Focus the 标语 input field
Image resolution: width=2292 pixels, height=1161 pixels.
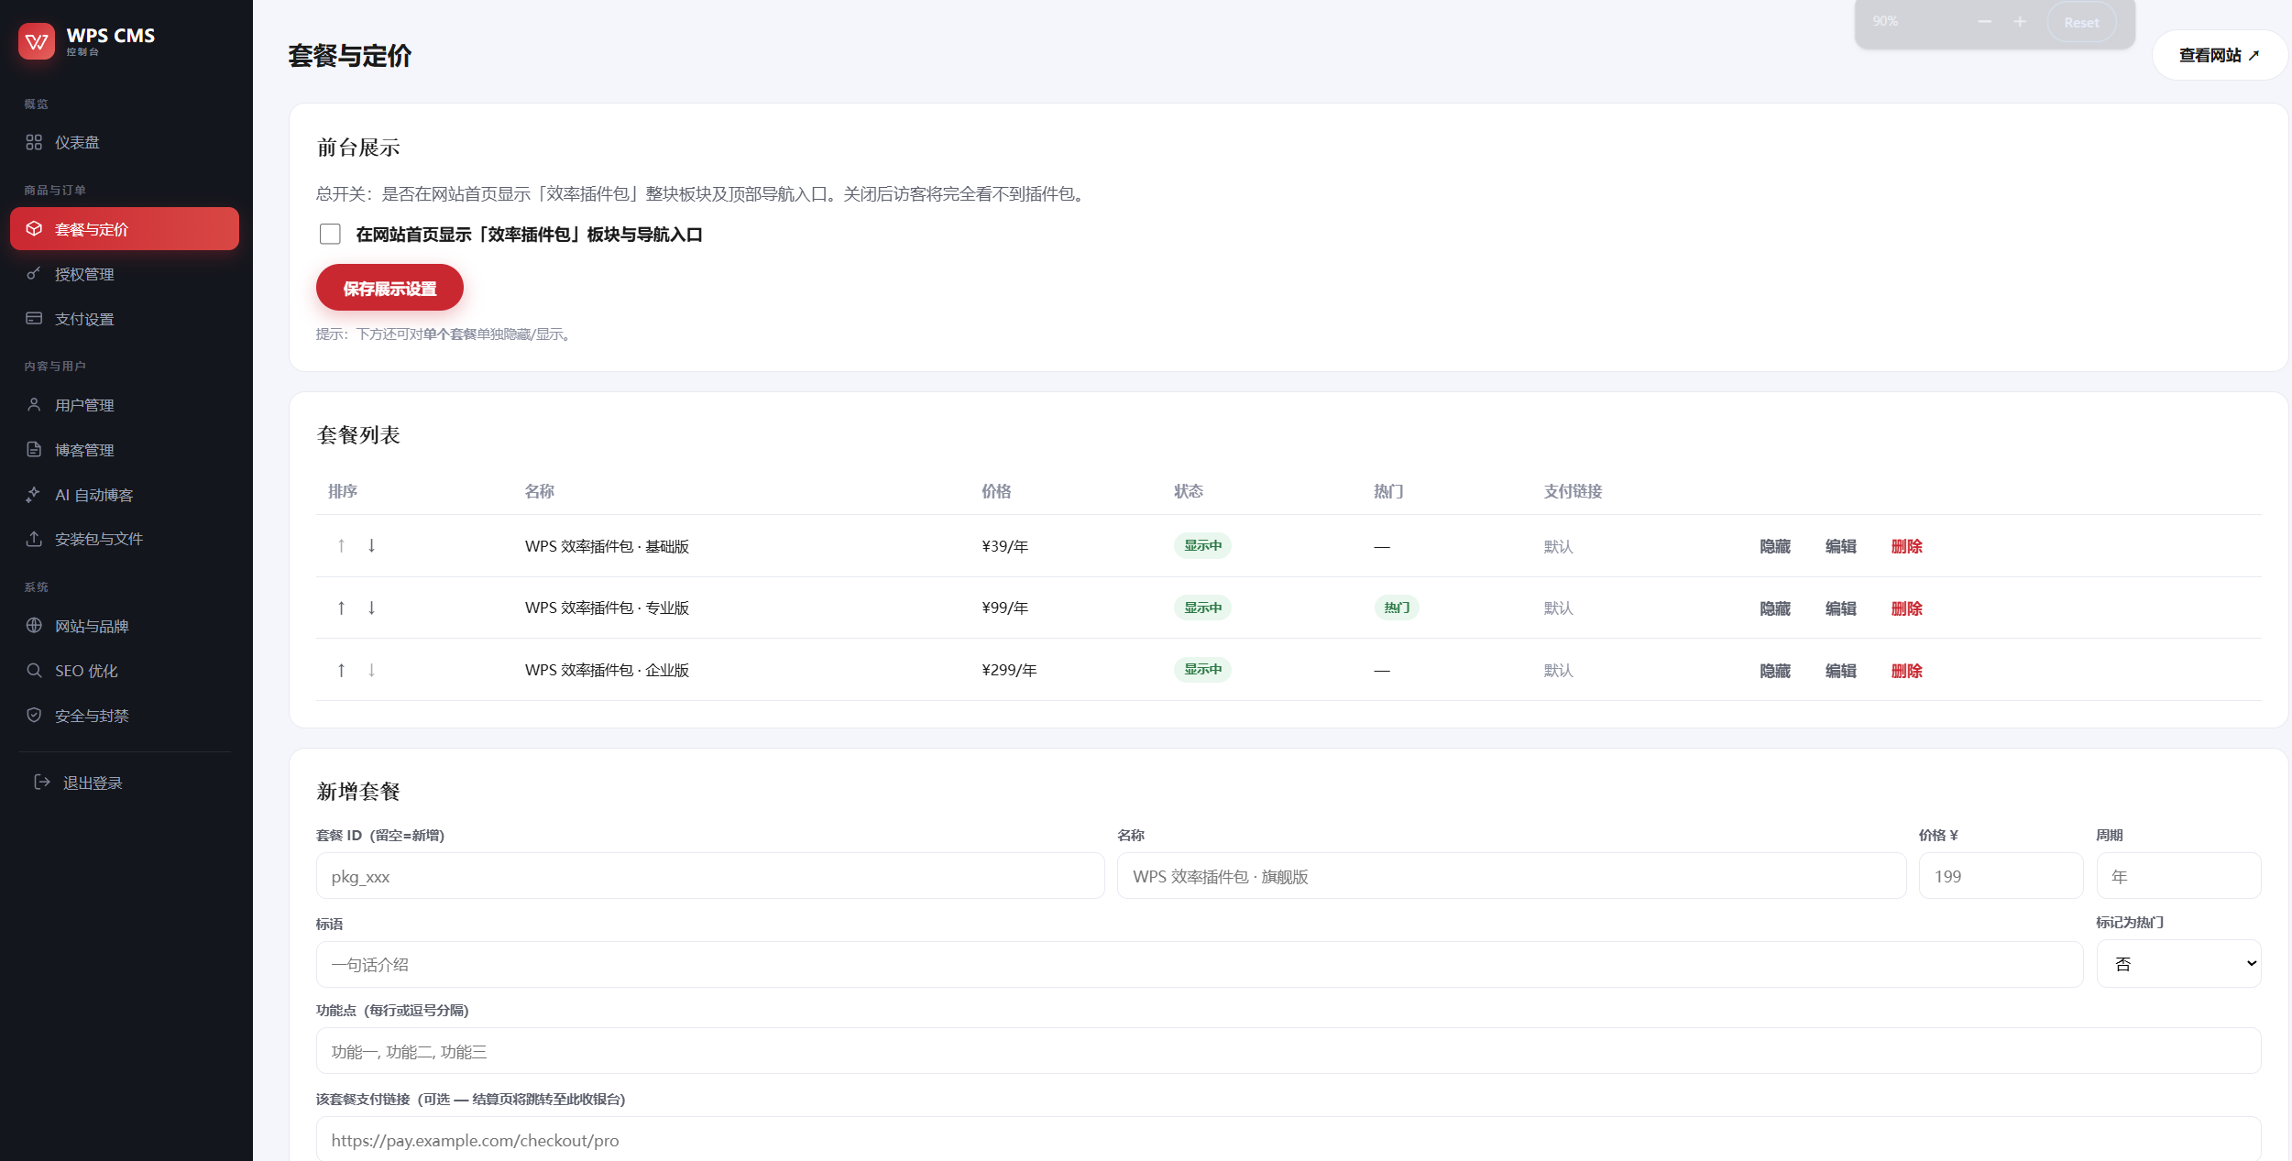(1200, 964)
